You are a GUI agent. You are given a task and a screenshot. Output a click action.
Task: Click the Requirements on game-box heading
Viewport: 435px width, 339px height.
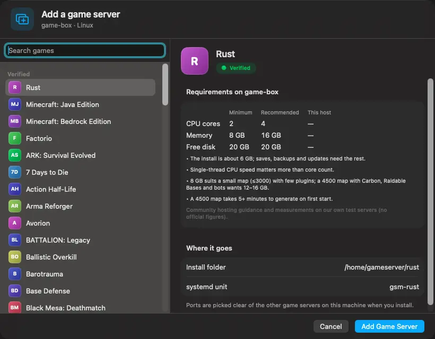pos(232,92)
